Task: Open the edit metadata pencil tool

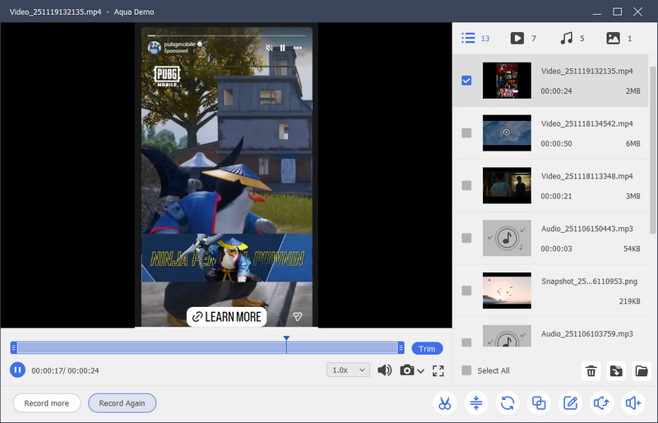Action: coord(570,403)
